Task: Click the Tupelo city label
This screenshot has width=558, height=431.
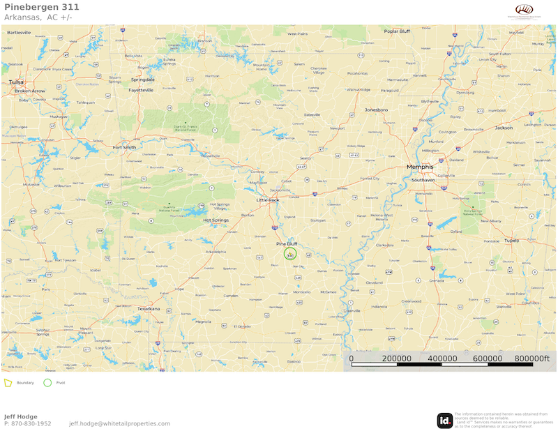Action: point(511,241)
